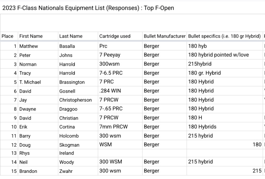Image resolution: width=265 pixels, height=179 pixels.
Task: Select the 7 Peeyay cartridge cell
Action: pyautogui.click(x=110, y=55)
